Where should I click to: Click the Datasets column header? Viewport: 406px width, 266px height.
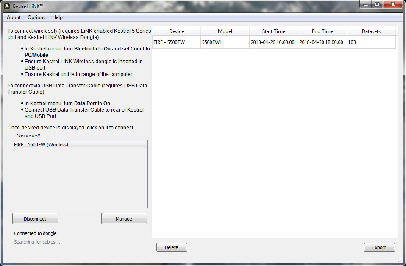(x=371, y=31)
